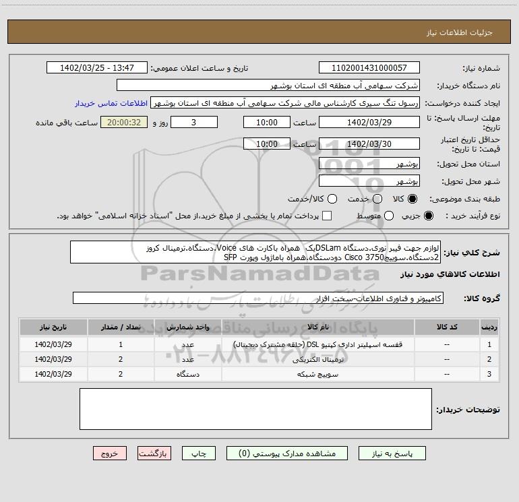Click the بازگشت back button
The width and height of the screenshot is (519, 502).
pos(154,453)
